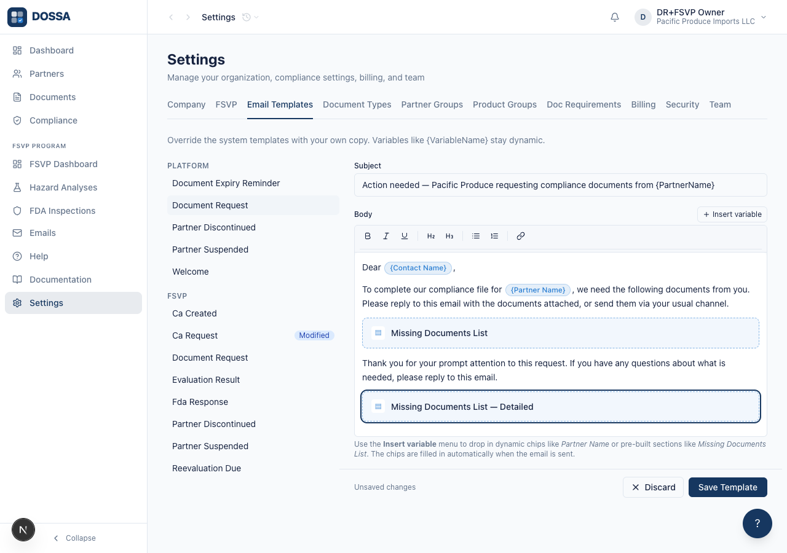Open the history dropdown next to Settings
787x553 pixels.
click(250, 17)
